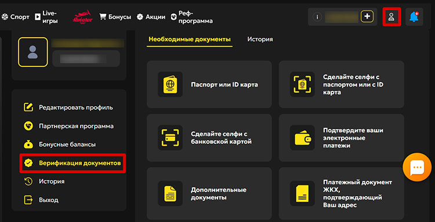This screenshot has width=435, height=222.
Task: Open Паспорт или ID карта card
Action: (209, 84)
